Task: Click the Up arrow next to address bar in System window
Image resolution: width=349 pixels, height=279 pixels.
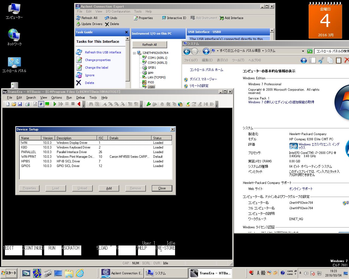Action: [206, 51]
